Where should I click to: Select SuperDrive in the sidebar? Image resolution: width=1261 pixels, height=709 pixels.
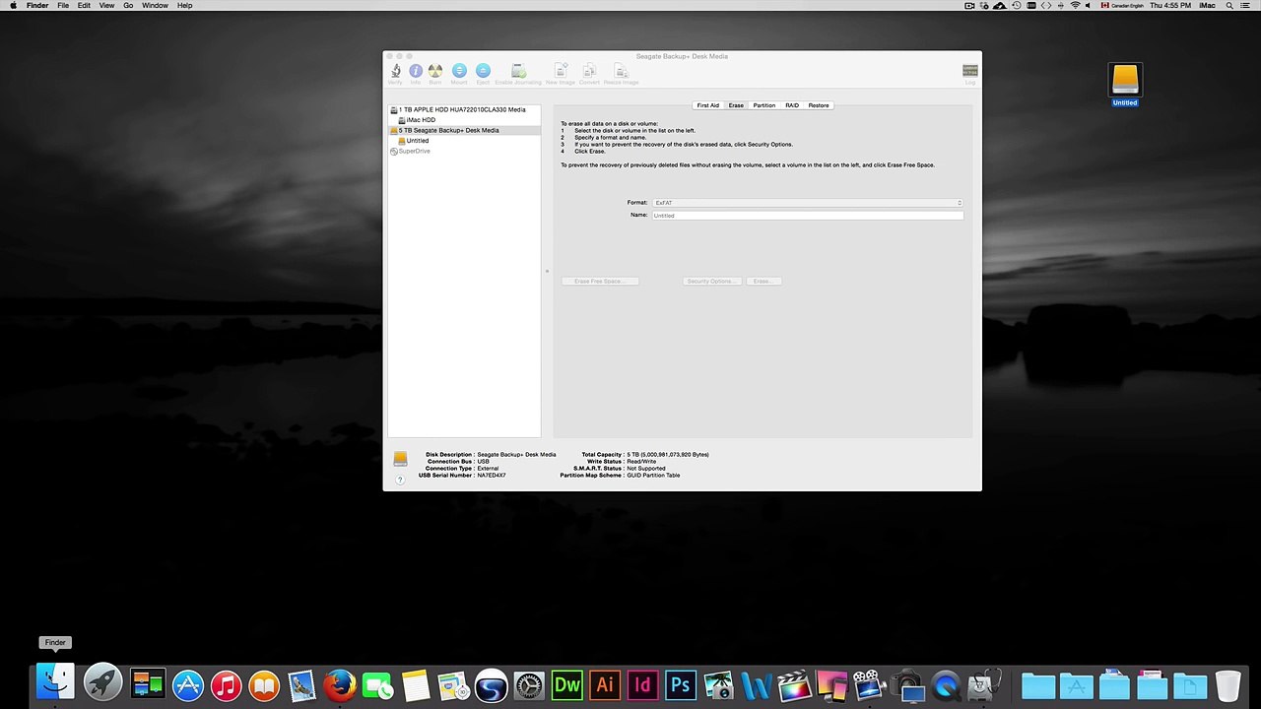pos(464,151)
